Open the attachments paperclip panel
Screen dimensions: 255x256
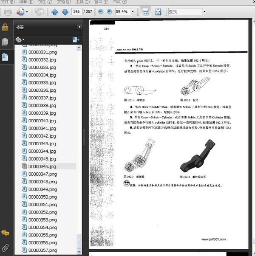point(6,248)
